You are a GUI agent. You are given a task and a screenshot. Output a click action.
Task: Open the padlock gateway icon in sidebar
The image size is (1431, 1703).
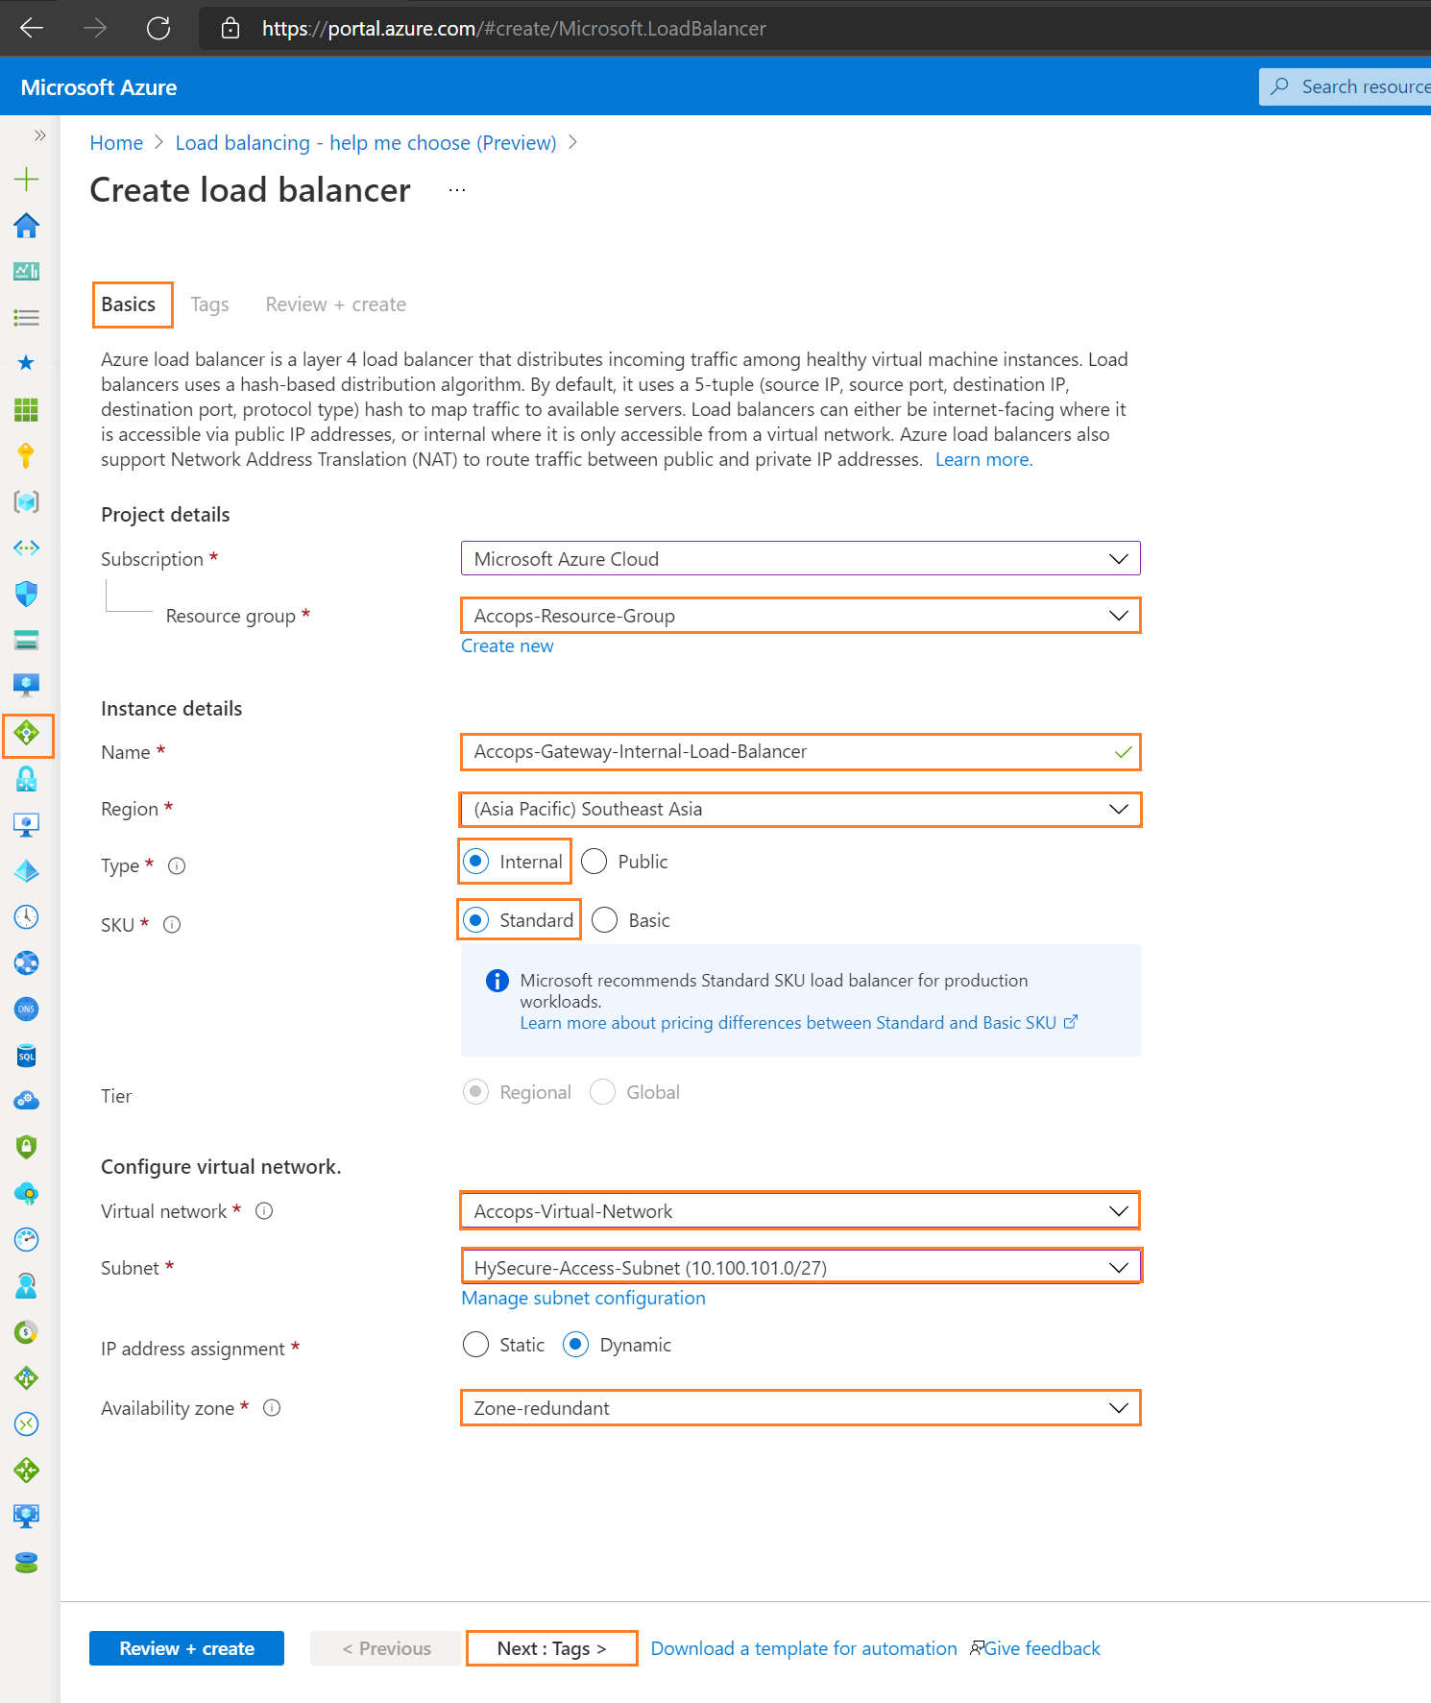tap(26, 779)
